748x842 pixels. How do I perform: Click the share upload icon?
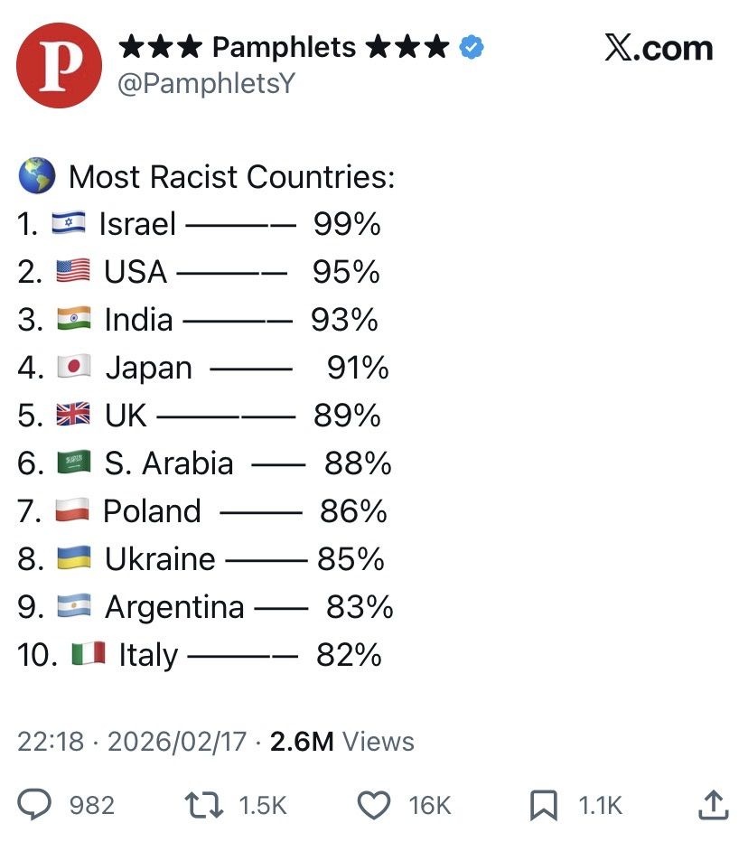[x=714, y=804]
